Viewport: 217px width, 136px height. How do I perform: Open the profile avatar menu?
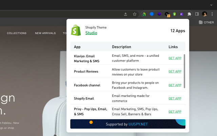204,14
